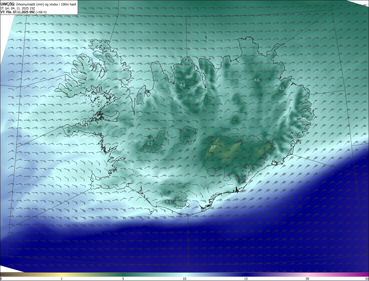Viewport: 369px width, 281px height.
Task: Click the 'UWC/IG: Úrkomumætti (mm)' title line
Action: tap(38, 4)
